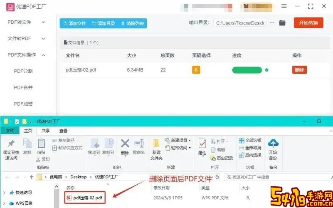Click 历史记录 in the ribbon
The image size is (333, 208).
222,158
